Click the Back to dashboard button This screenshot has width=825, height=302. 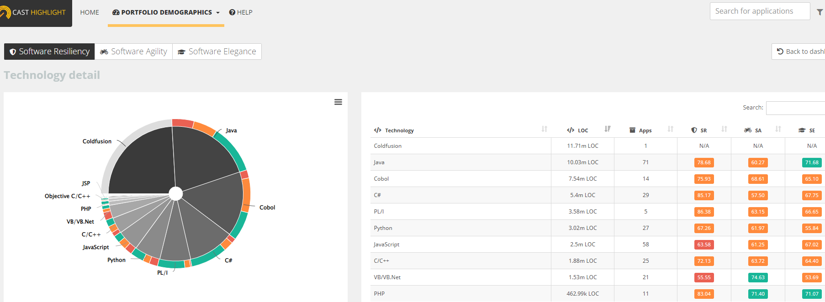coord(799,52)
